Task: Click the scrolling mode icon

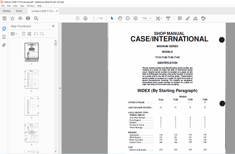Action: click(168, 19)
